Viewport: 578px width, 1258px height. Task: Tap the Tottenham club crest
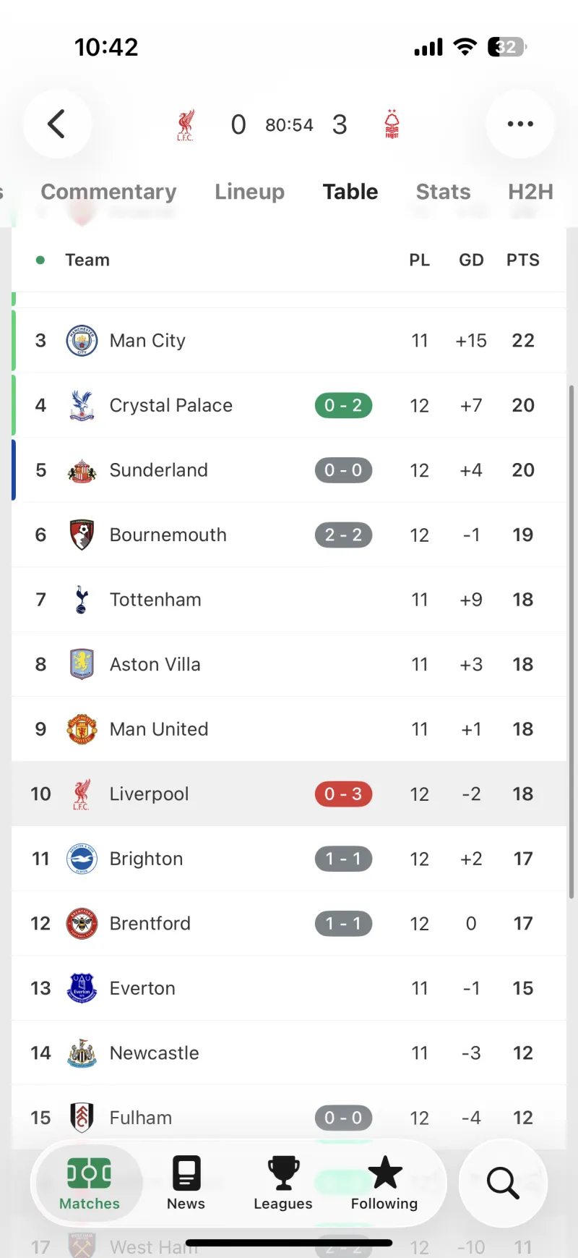click(82, 600)
